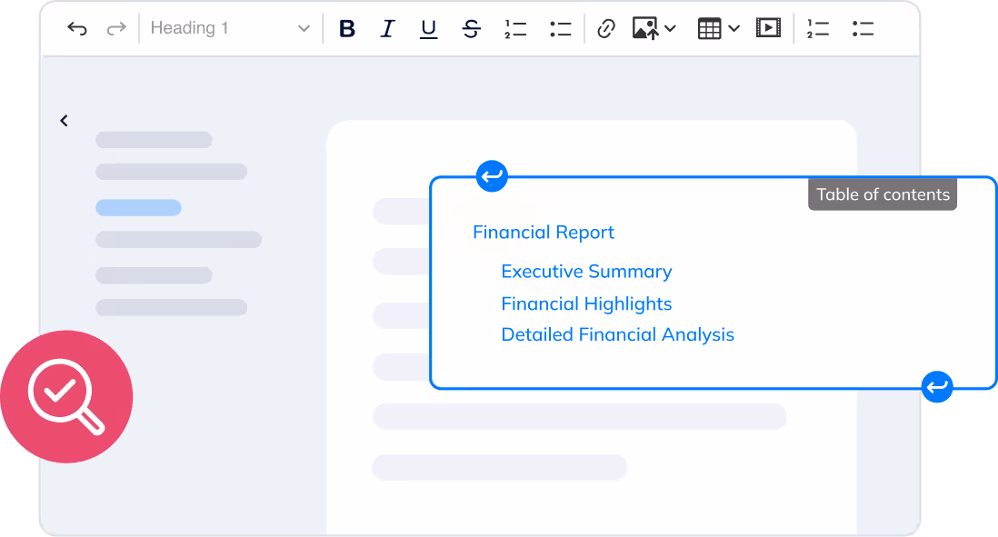Click the redo arrow in the toolbar
This screenshot has width=998, height=537.
pyautogui.click(x=116, y=29)
